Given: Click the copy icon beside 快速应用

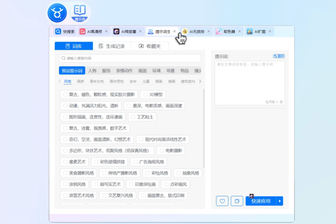Looking at the screenshot, I should tap(237, 201).
